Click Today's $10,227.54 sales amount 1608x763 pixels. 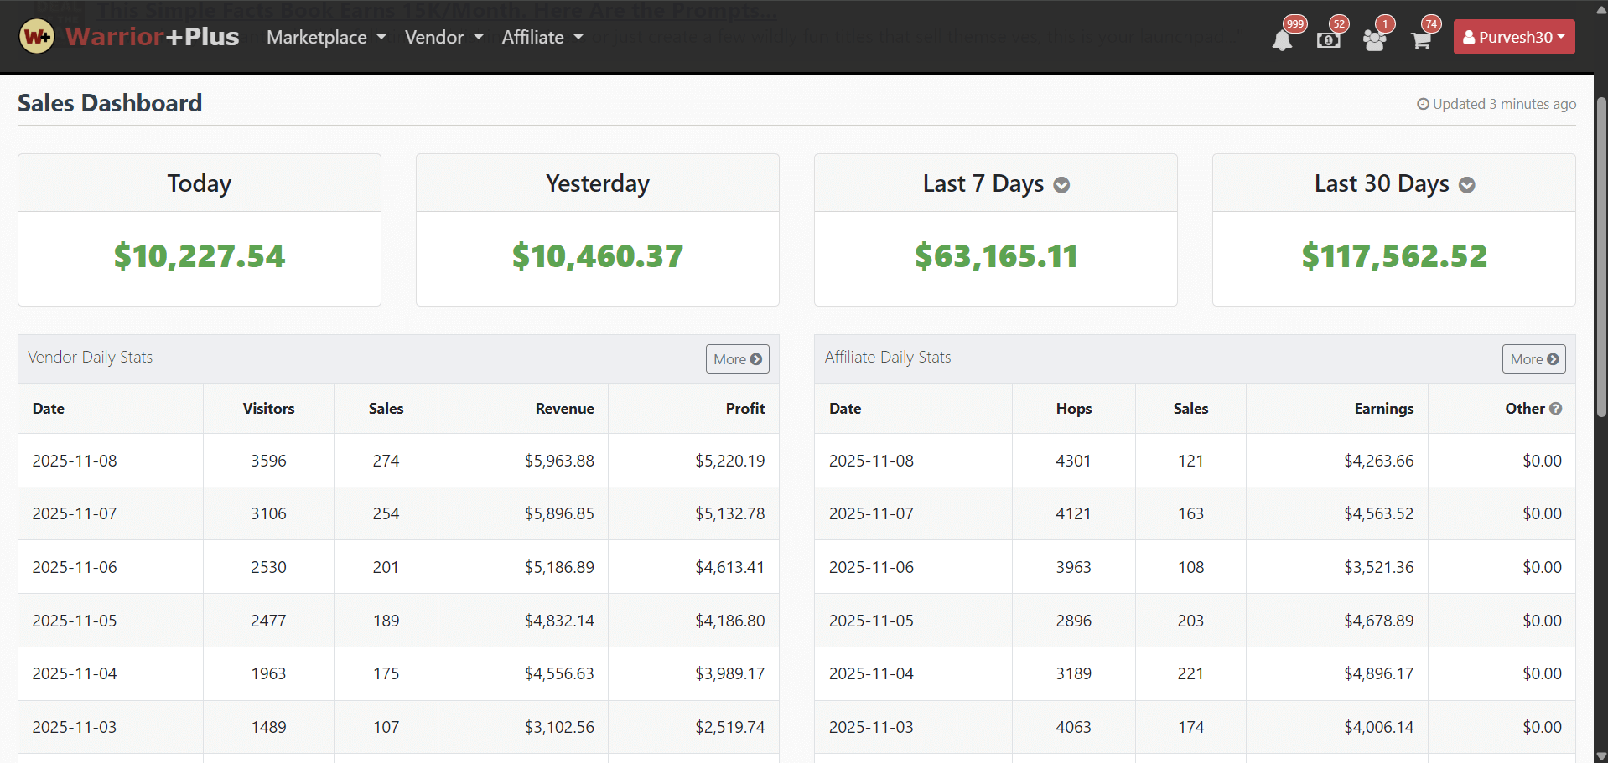click(200, 256)
